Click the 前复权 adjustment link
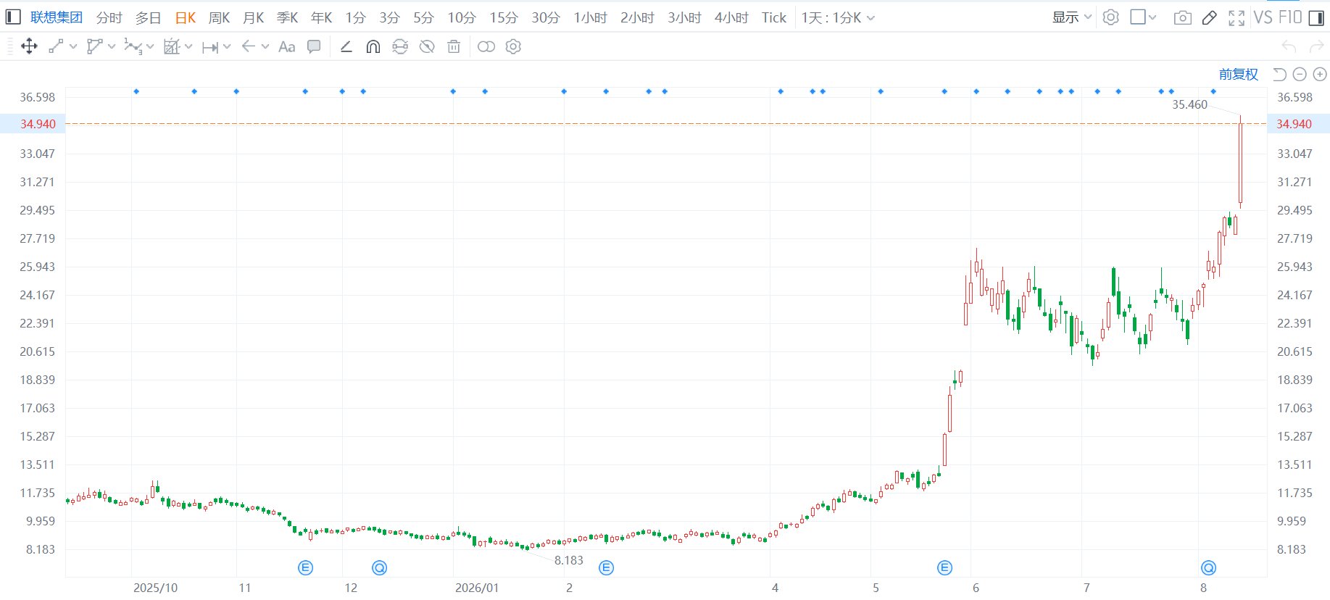 click(x=1238, y=74)
